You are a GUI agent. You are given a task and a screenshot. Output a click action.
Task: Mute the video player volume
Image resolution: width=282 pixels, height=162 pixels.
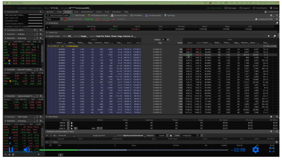click(27, 149)
